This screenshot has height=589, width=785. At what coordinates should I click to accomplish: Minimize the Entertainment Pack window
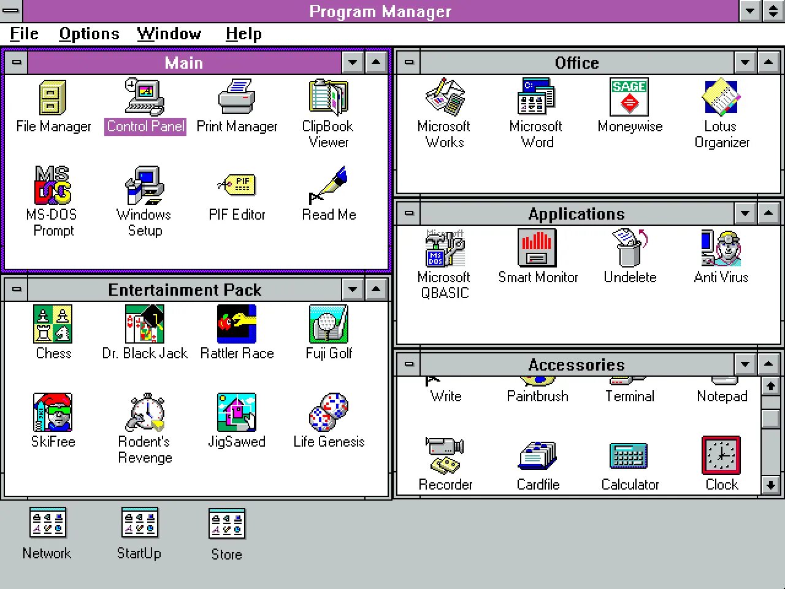coord(353,289)
